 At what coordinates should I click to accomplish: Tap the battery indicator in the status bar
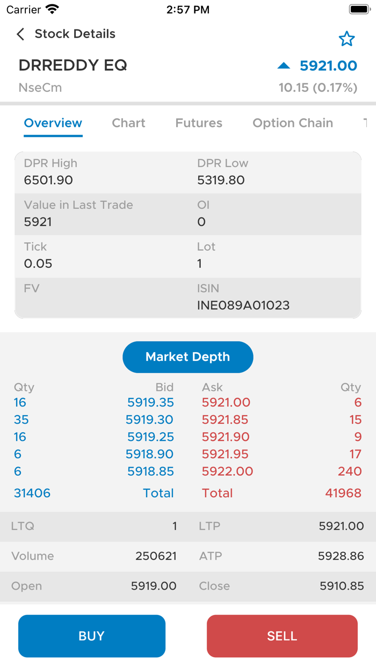point(358,8)
